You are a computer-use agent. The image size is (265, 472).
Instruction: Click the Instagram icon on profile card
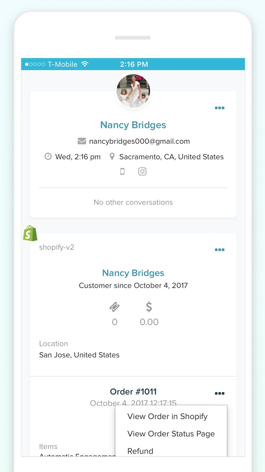[142, 171]
